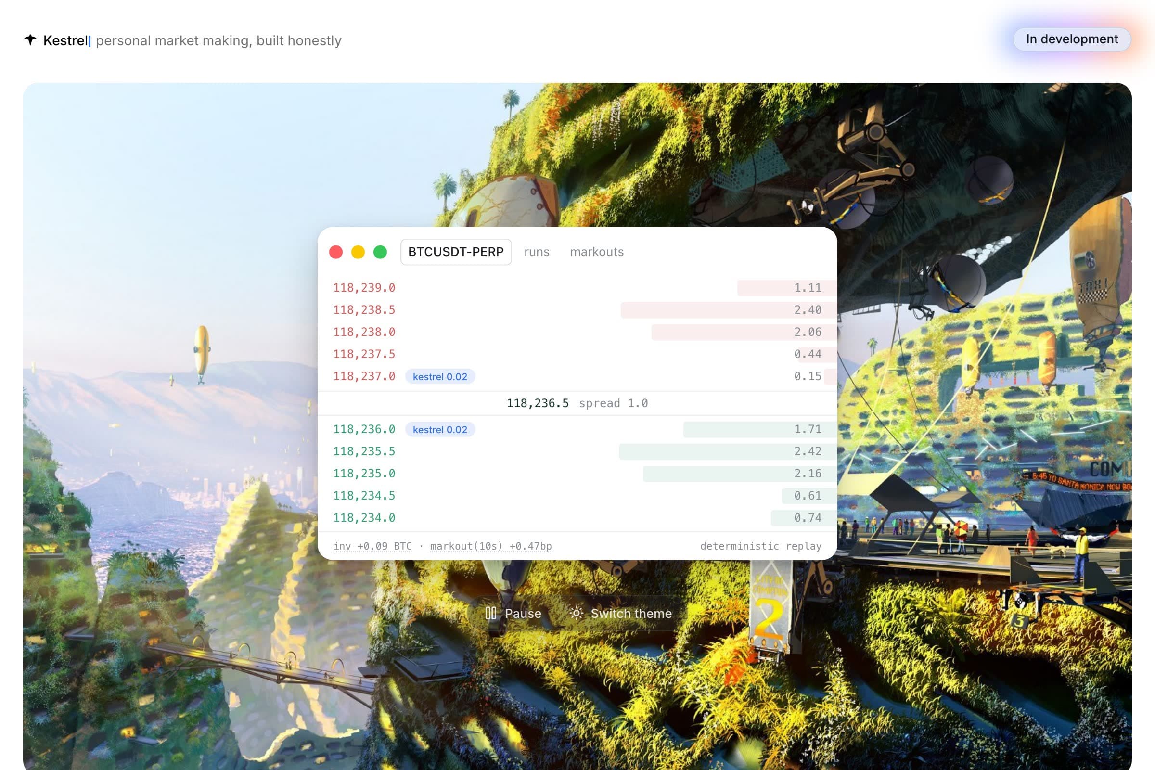Select bid price 118,234.0
Screen dimensions: 1155x770
pyautogui.click(x=364, y=518)
